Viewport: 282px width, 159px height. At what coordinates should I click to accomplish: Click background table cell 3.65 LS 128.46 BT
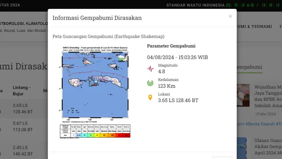(x=22, y=109)
